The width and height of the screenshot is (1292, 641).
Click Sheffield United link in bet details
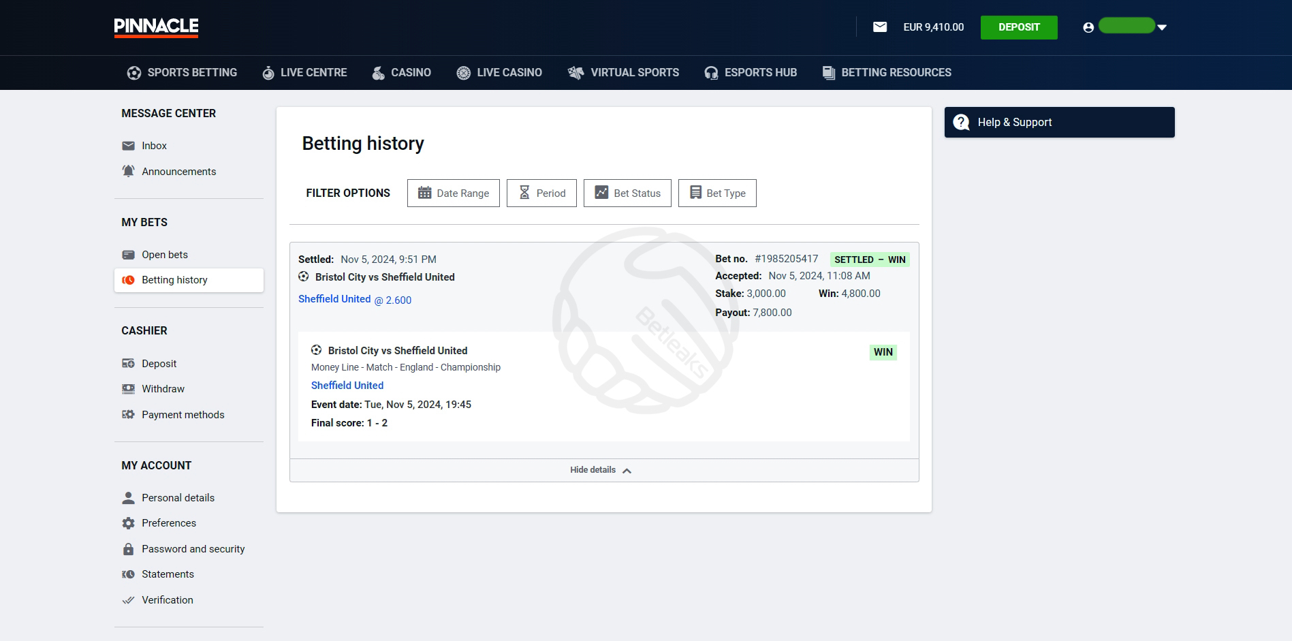pyautogui.click(x=347, y=386)
